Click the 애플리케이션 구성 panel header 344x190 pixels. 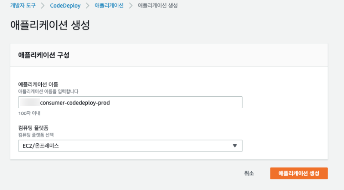point(44,55)
